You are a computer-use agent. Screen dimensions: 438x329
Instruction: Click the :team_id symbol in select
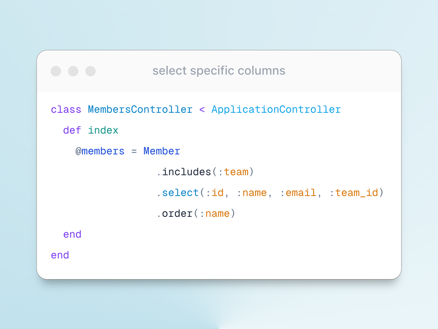[353, 193]
